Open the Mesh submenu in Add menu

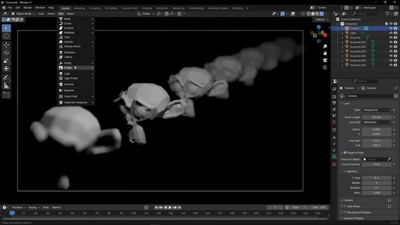point(76,19)
